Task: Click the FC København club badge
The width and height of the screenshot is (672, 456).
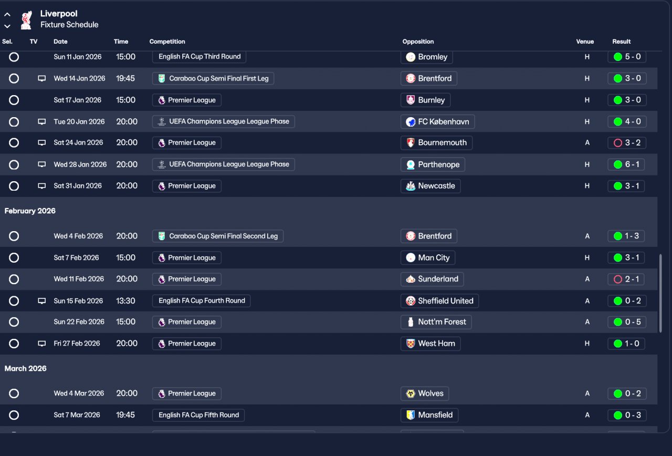Action: [411, 122]
